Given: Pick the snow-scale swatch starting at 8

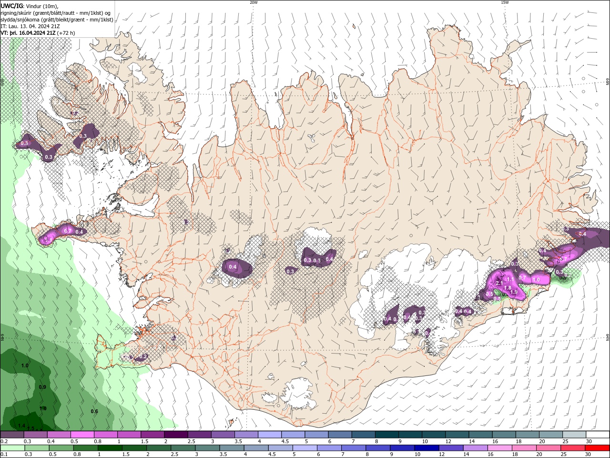Looking at the screenshot, I should point(387,435).
